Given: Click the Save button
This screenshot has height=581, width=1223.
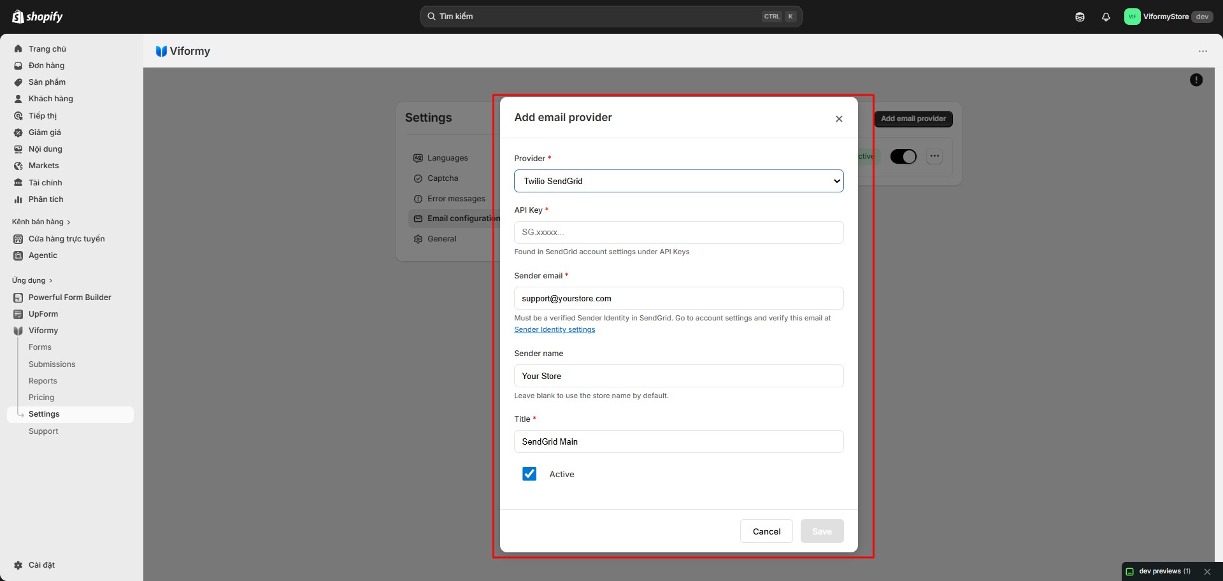Looking at the screenshot, I should point(822,531).
